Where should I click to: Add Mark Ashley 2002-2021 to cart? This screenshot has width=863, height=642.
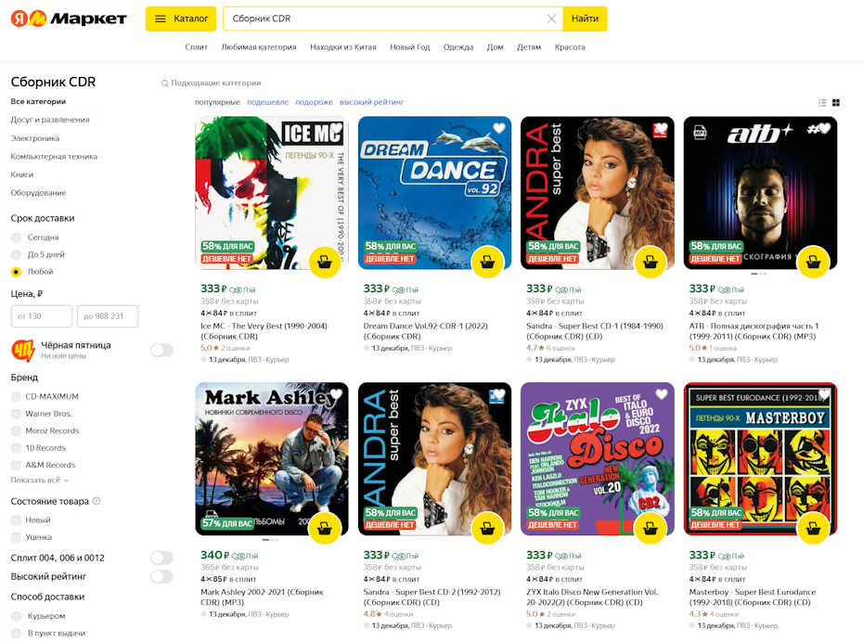pos(325,529)
